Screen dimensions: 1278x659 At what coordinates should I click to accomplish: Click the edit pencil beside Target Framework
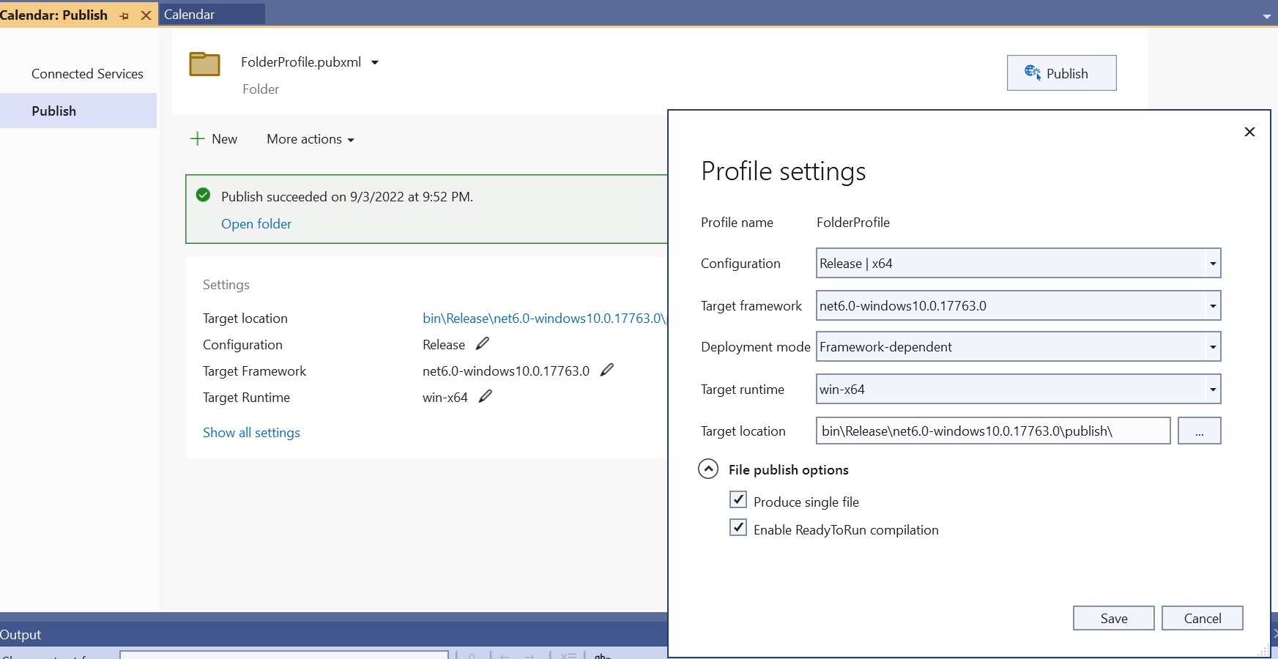click(607, 371)
